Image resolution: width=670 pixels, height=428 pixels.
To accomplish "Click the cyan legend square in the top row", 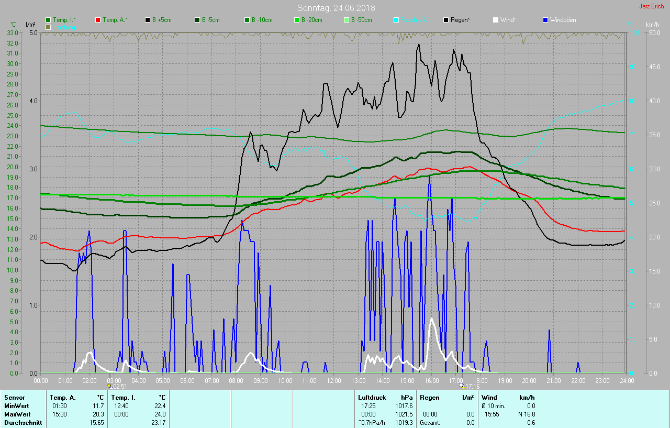I will click(396, 20).
